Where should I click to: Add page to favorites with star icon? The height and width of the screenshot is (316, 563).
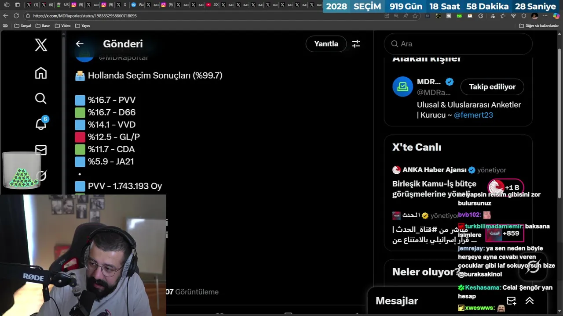tap(415, 16)
